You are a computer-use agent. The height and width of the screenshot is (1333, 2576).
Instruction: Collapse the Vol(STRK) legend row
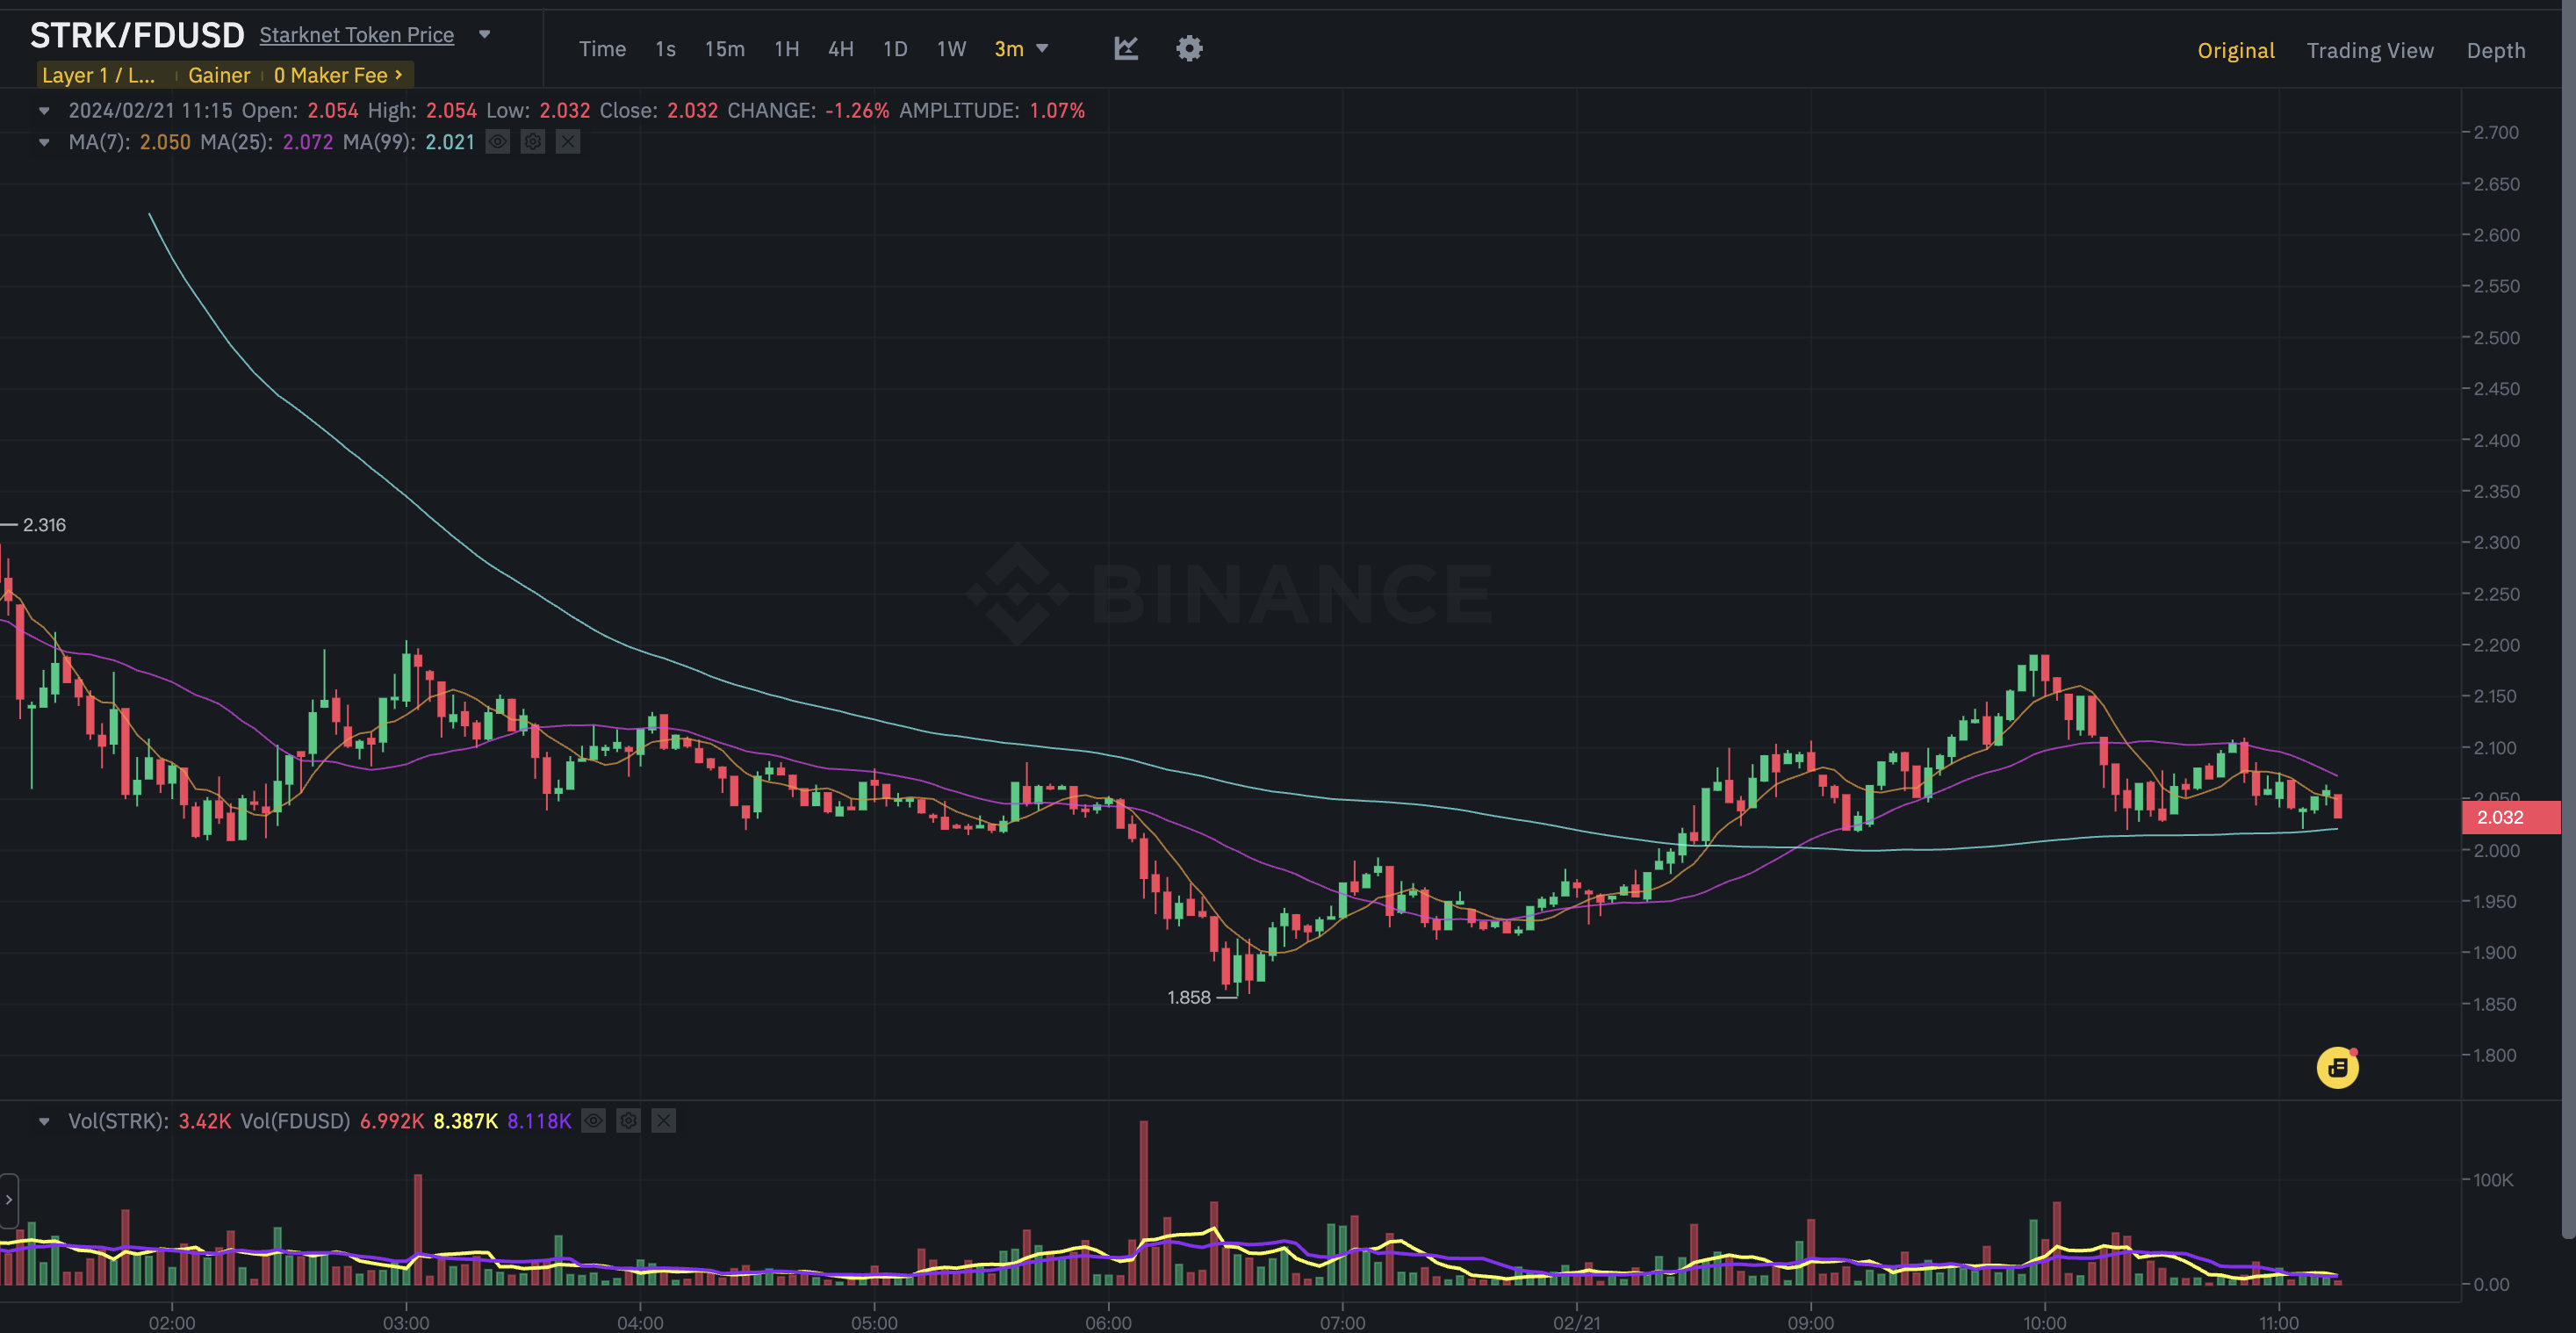tap(44, 1121)
